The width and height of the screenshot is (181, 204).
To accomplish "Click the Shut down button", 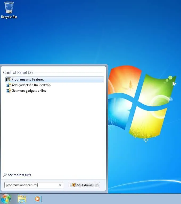I will pos(82,185).
